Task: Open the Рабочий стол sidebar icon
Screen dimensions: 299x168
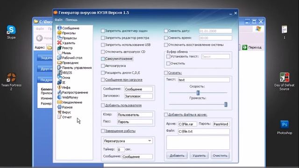Action: click(x=59, y=58)
